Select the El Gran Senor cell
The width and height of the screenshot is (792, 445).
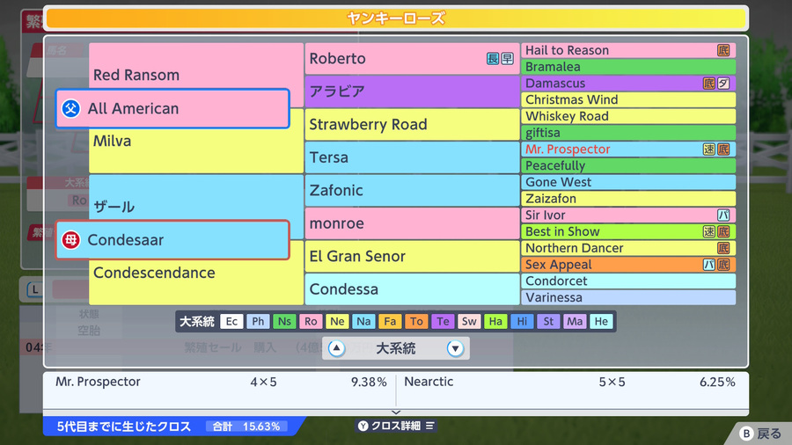click(412, 256)
